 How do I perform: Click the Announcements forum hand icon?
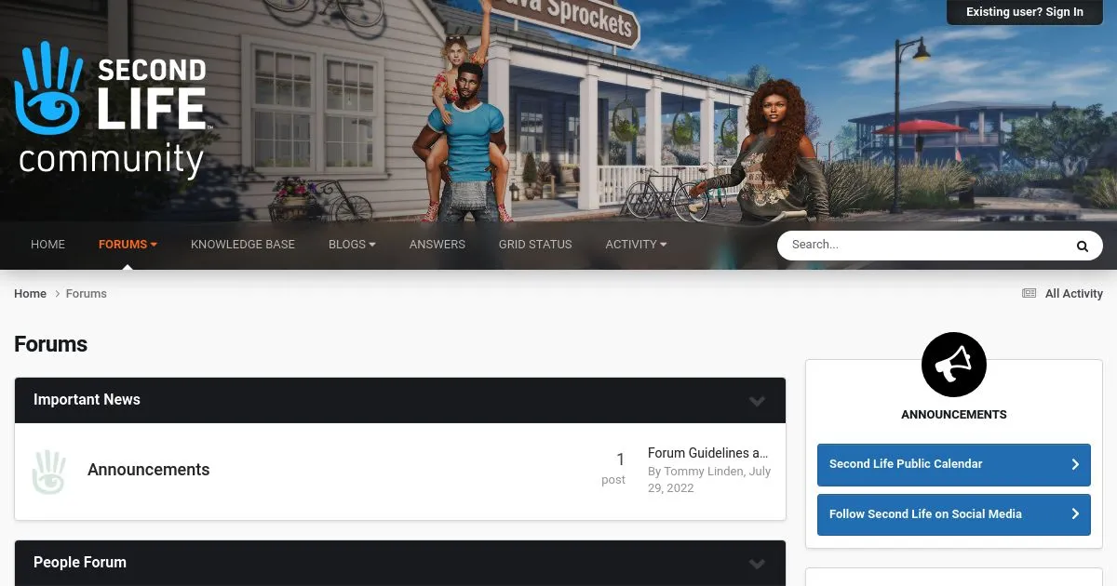(x=49, y=472)
